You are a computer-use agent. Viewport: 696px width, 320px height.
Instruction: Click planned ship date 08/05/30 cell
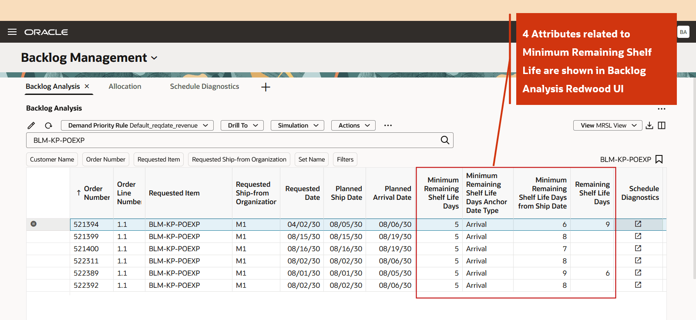345,224
